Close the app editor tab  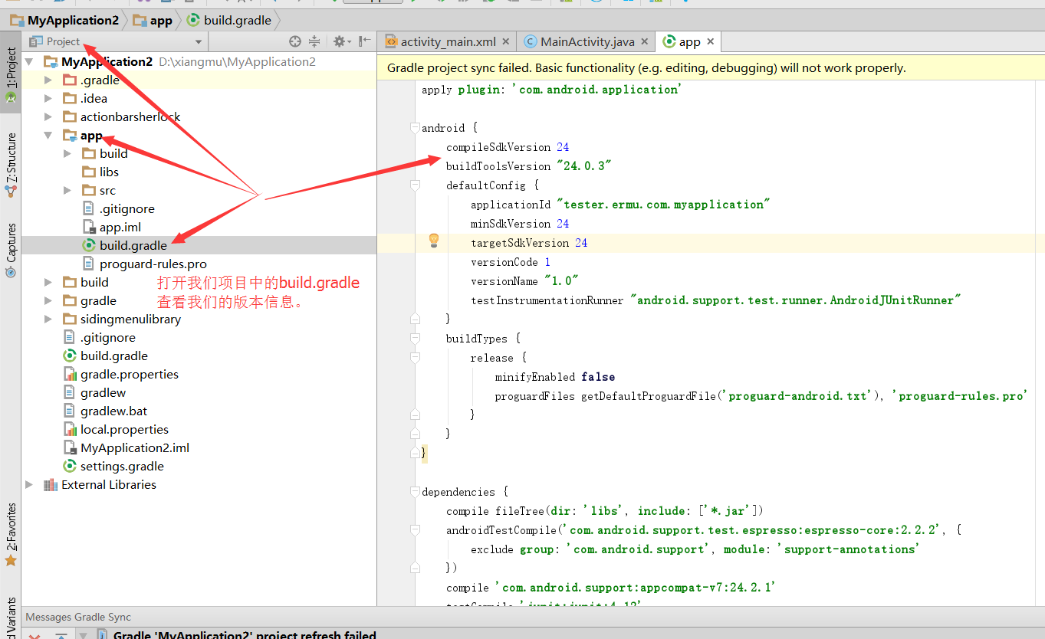coord(711,42)
